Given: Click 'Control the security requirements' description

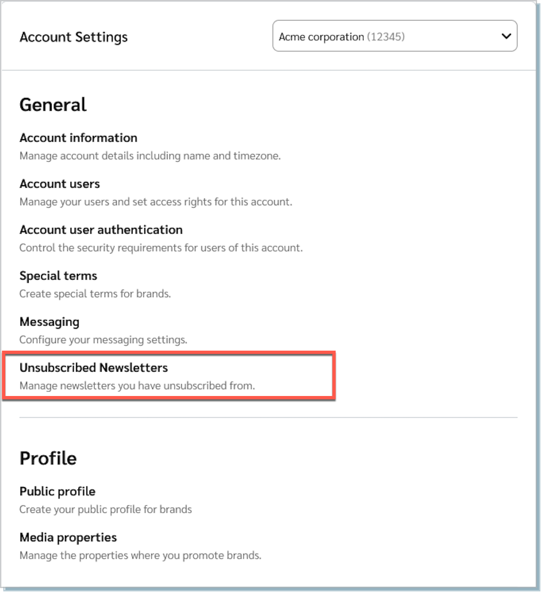Looking at the screenshot, I should pos(161,248).
